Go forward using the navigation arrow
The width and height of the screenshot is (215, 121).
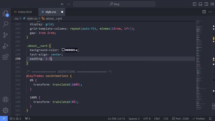[69, 4]
